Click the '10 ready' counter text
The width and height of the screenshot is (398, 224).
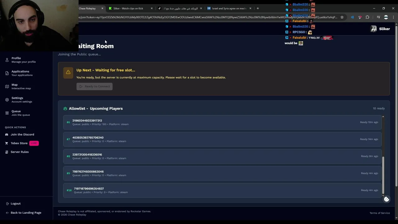379,108
